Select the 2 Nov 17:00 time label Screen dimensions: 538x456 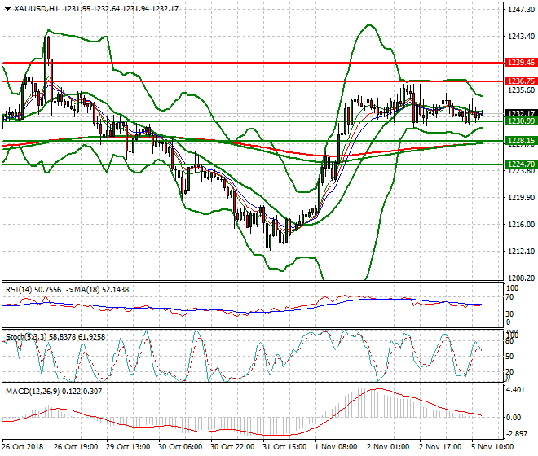(x=440, y=447)
